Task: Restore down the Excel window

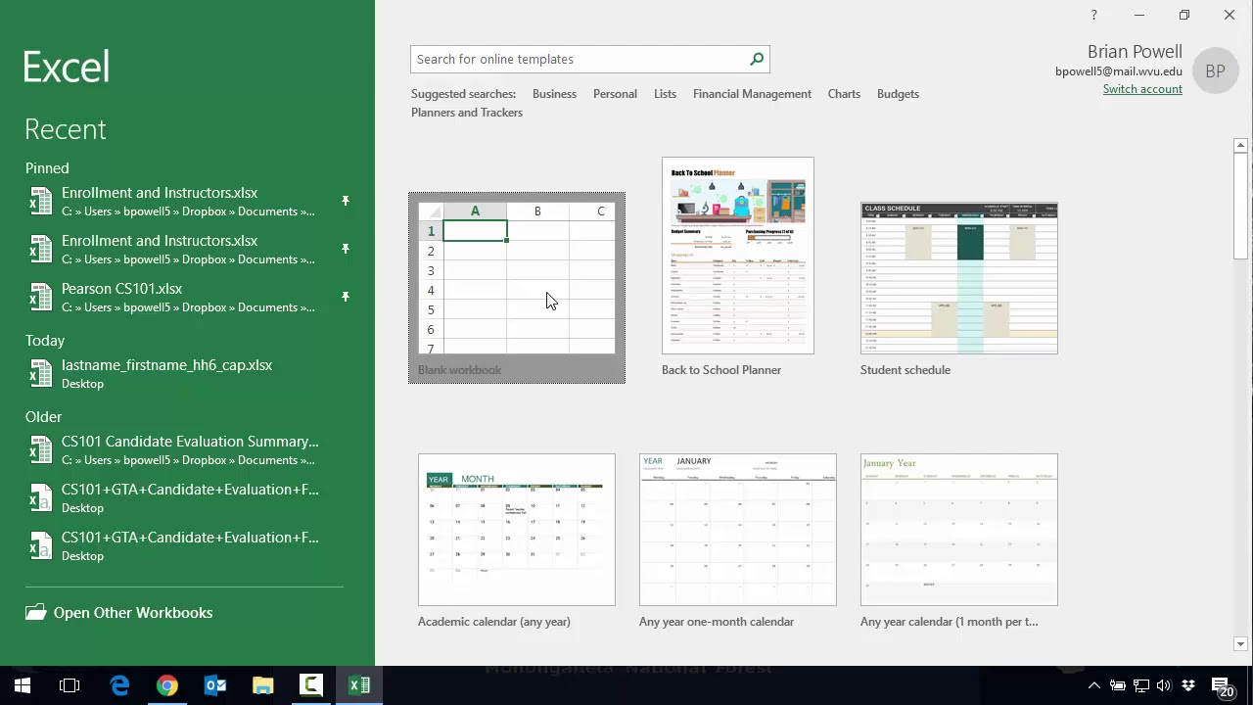Action: (x=1183, y=15)
